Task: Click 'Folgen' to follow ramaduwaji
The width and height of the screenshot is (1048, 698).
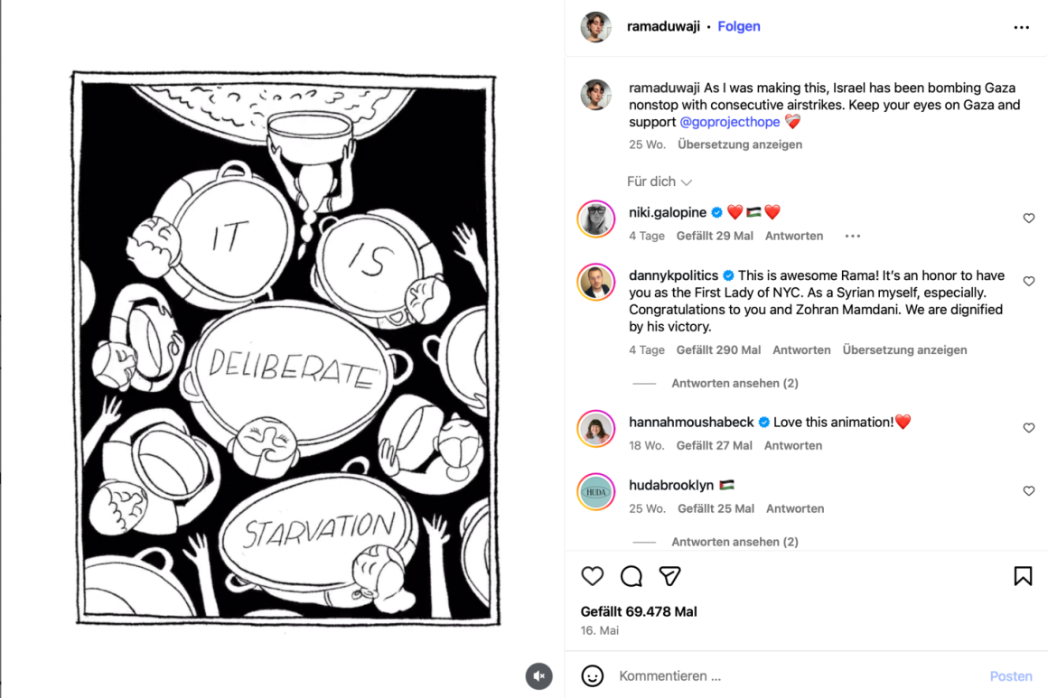Action: [738, 27]
